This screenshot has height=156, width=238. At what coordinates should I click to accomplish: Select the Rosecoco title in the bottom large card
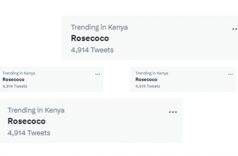pyautogui.click(x=27, y=121)
